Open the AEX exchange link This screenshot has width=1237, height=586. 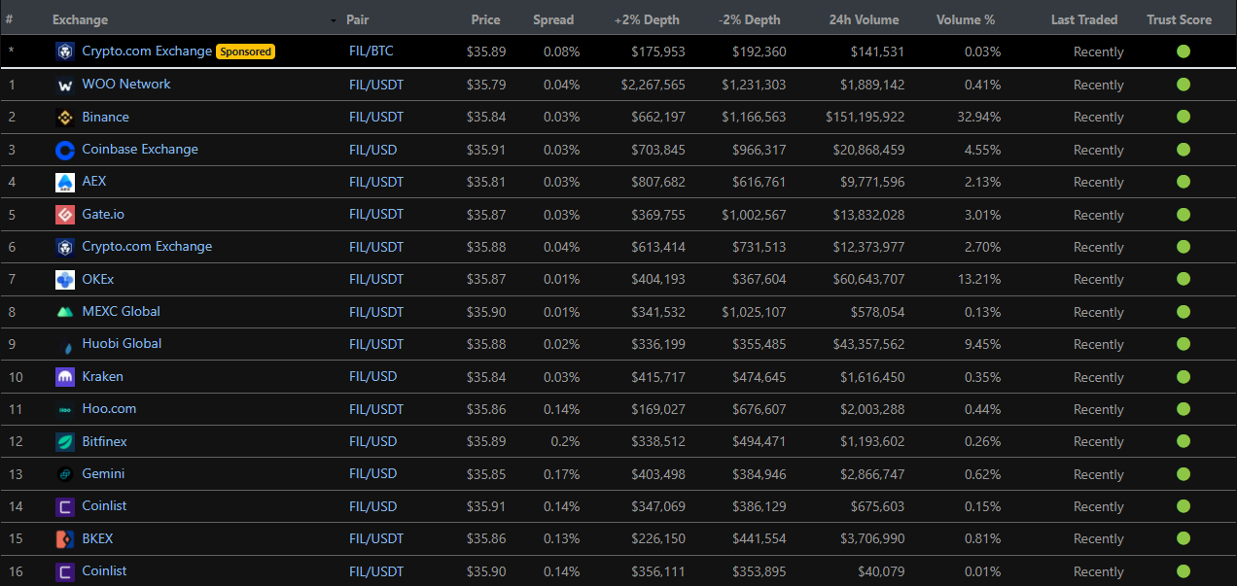(x=94, y=182)
